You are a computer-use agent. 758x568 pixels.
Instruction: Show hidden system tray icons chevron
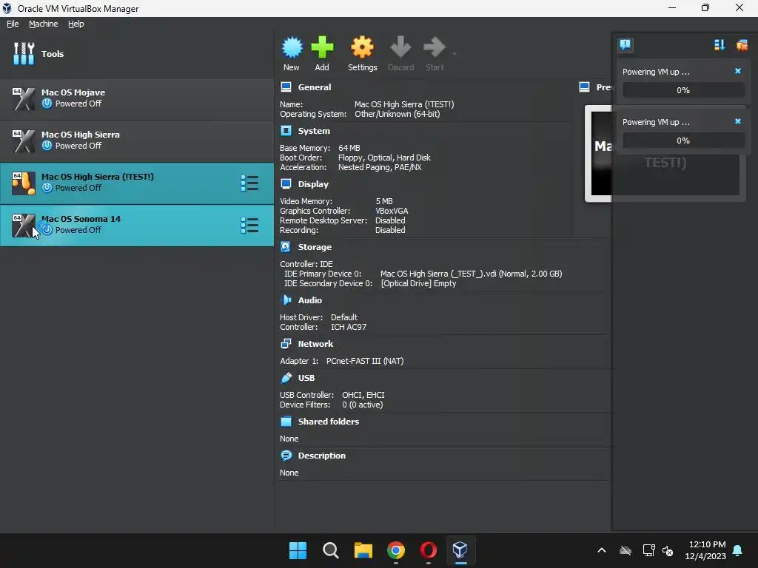(601, 550)
